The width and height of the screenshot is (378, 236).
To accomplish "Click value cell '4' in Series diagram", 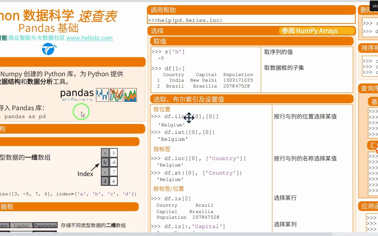I will (114, 181).
